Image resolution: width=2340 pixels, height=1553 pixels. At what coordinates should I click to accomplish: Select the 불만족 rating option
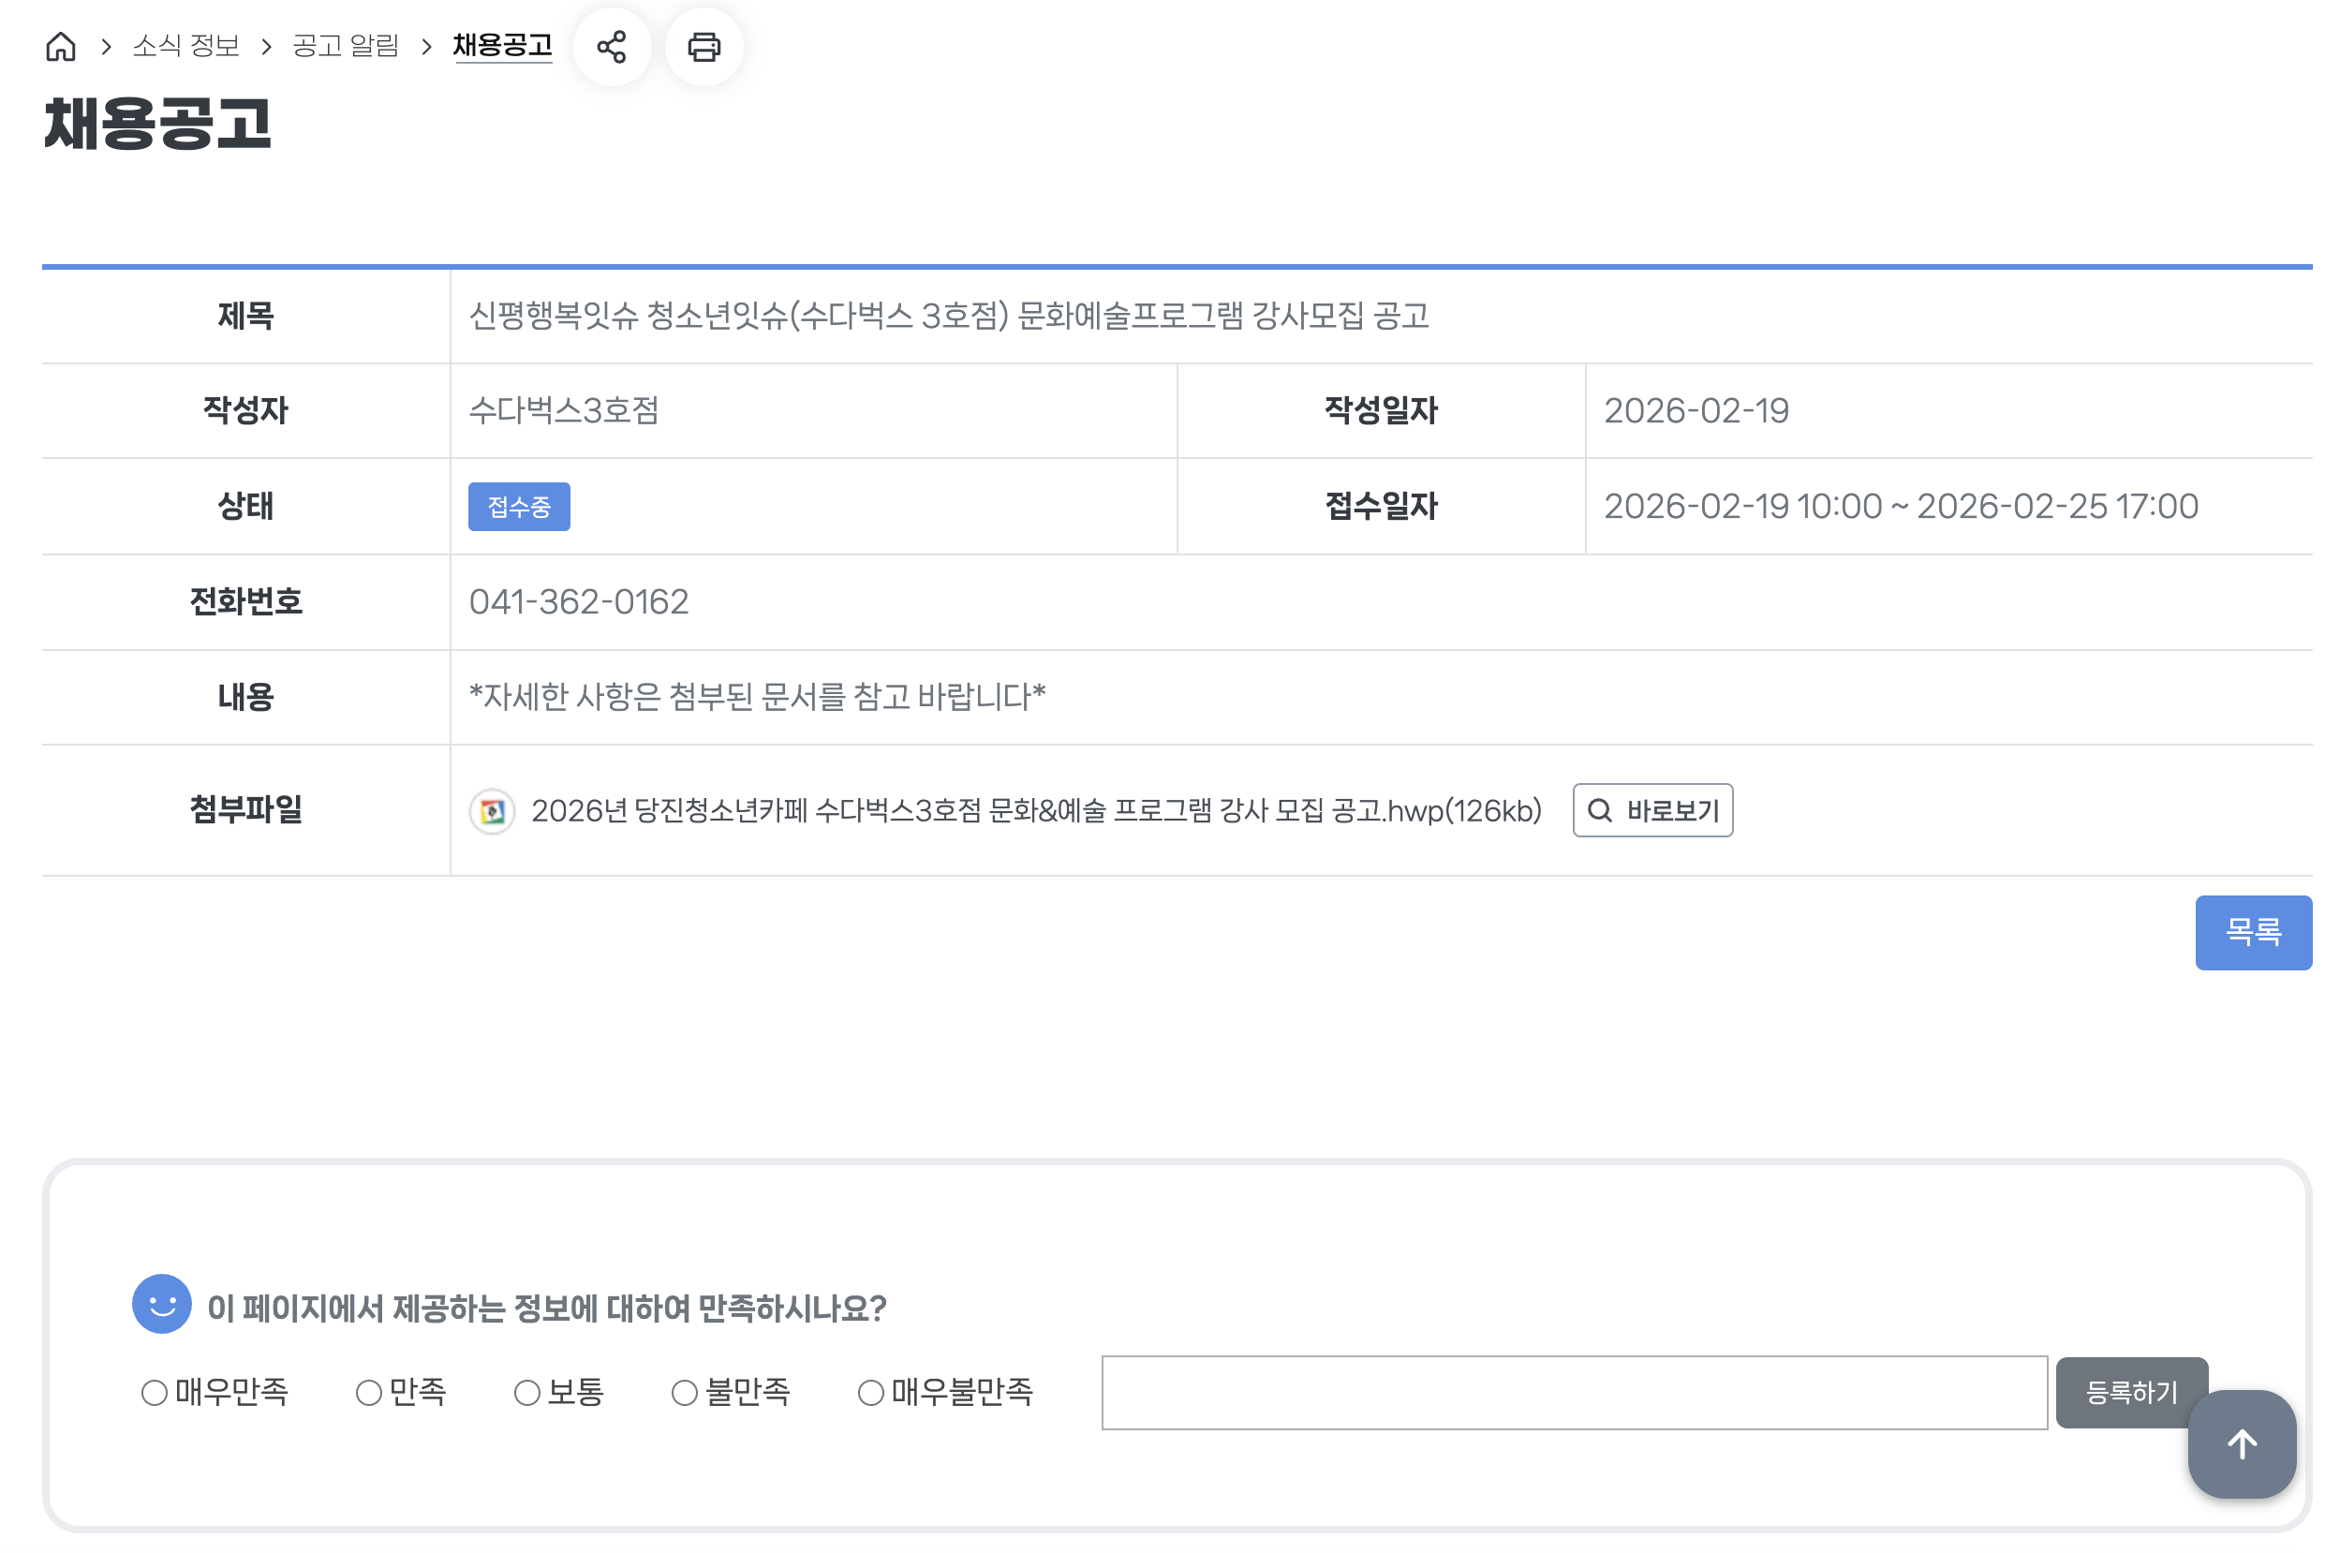pyautogui.click(x=684, y=1392)
